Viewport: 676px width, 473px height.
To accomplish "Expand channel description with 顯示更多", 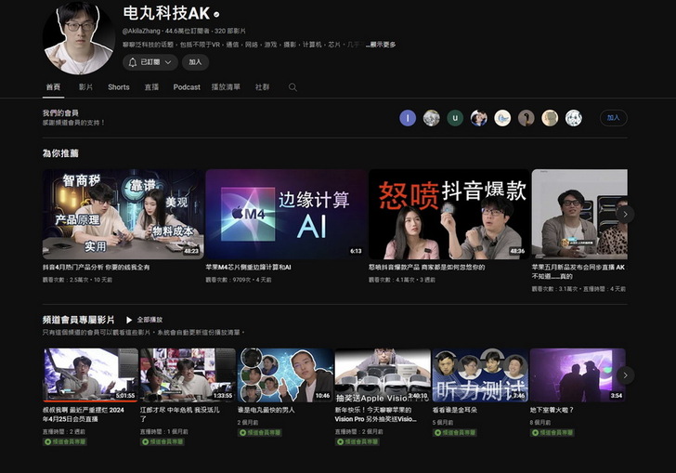I will point(381,45).
